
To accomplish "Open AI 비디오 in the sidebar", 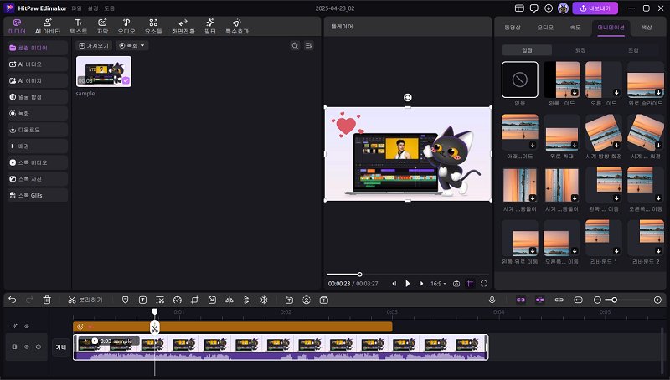I will (37, 64).
